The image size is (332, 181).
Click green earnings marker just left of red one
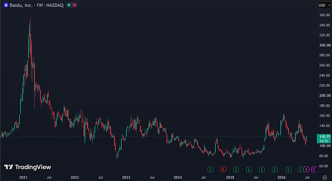tap(210, 169)
